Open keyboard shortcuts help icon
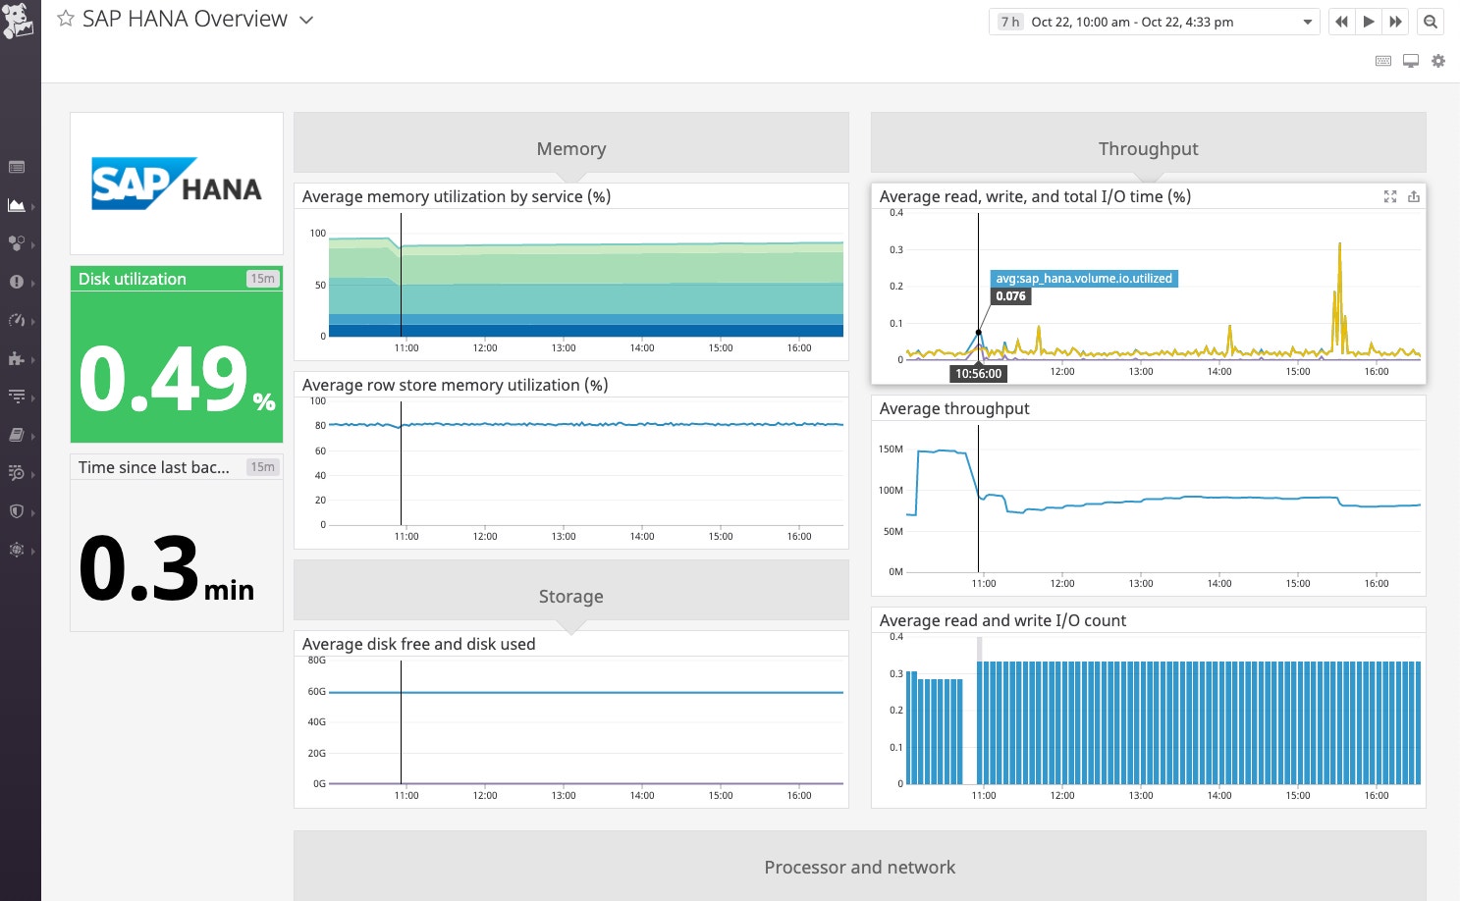 [1382, 60]
